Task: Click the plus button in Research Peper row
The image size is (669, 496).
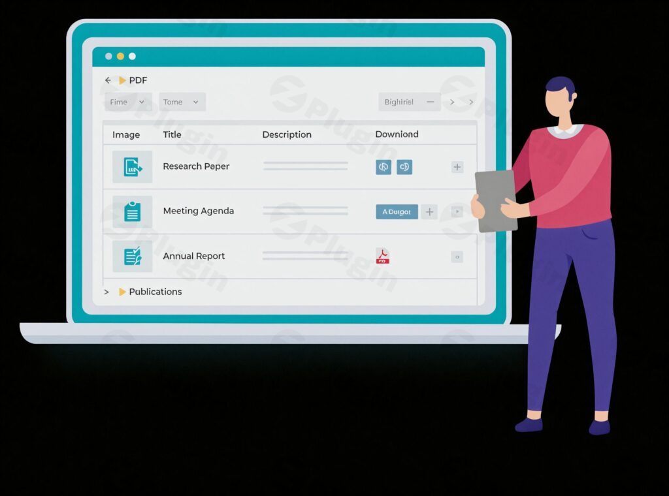Action: pos(457,167)
